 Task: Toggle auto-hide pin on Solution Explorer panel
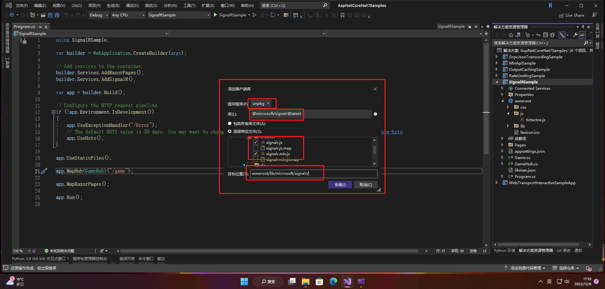[583, 27]
